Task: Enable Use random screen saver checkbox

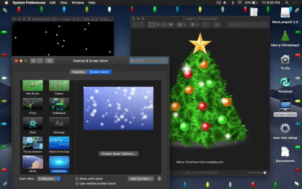Action: pyautogui.click(x=77, y=184)
